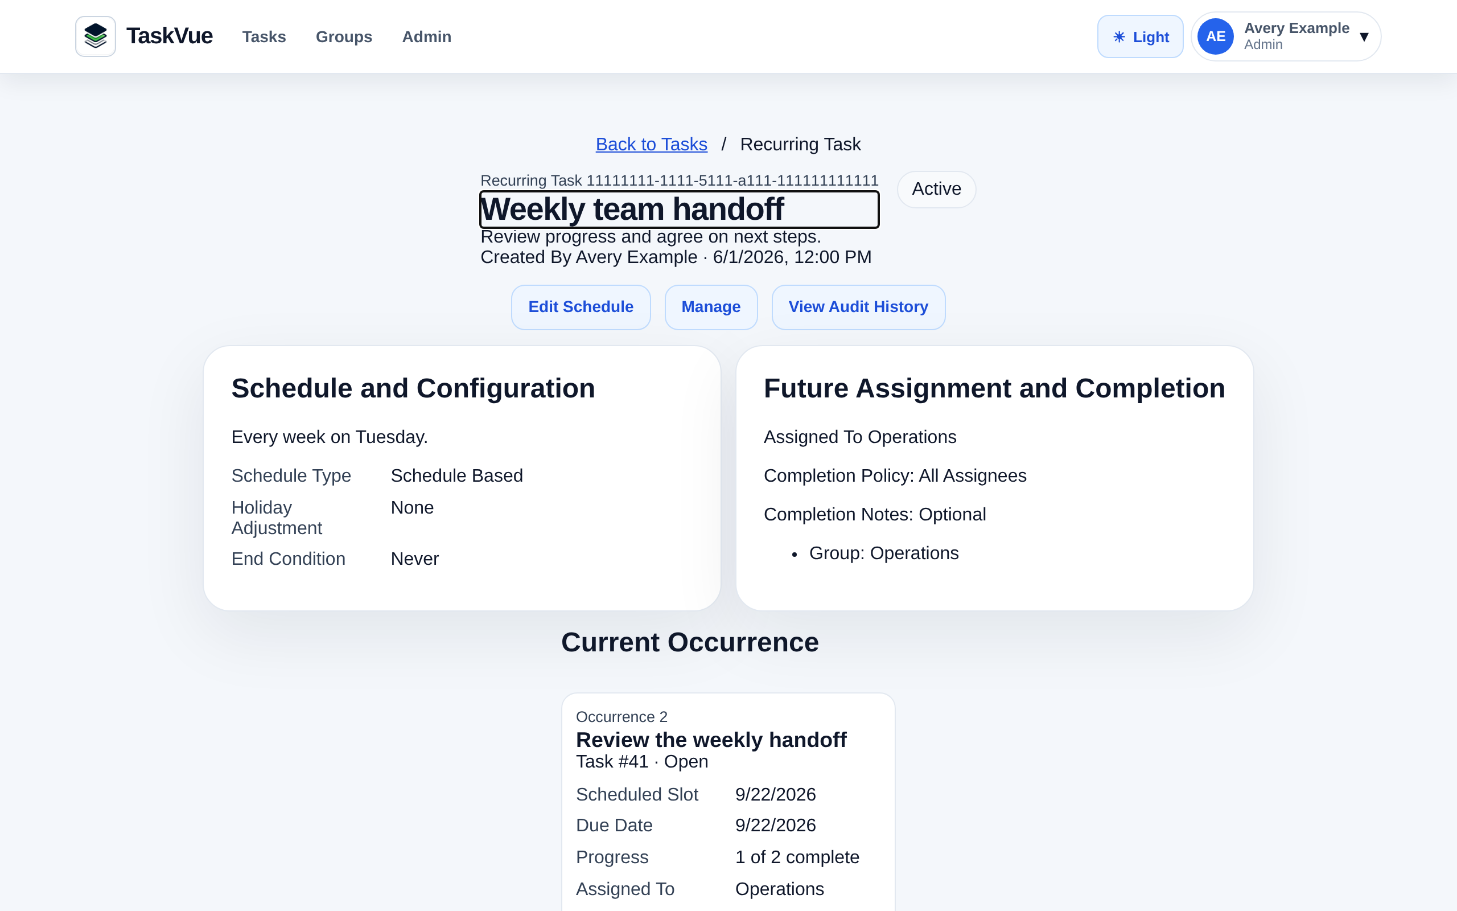
Task: Click Assigned To label in occurrence card
Action: point(625,889)
